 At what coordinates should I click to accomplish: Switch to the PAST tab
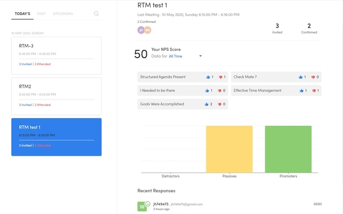coord(41,14)
